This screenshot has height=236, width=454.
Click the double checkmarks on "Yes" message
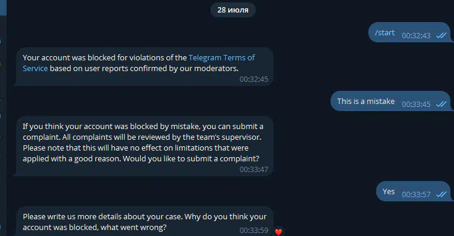pos(441,194)
